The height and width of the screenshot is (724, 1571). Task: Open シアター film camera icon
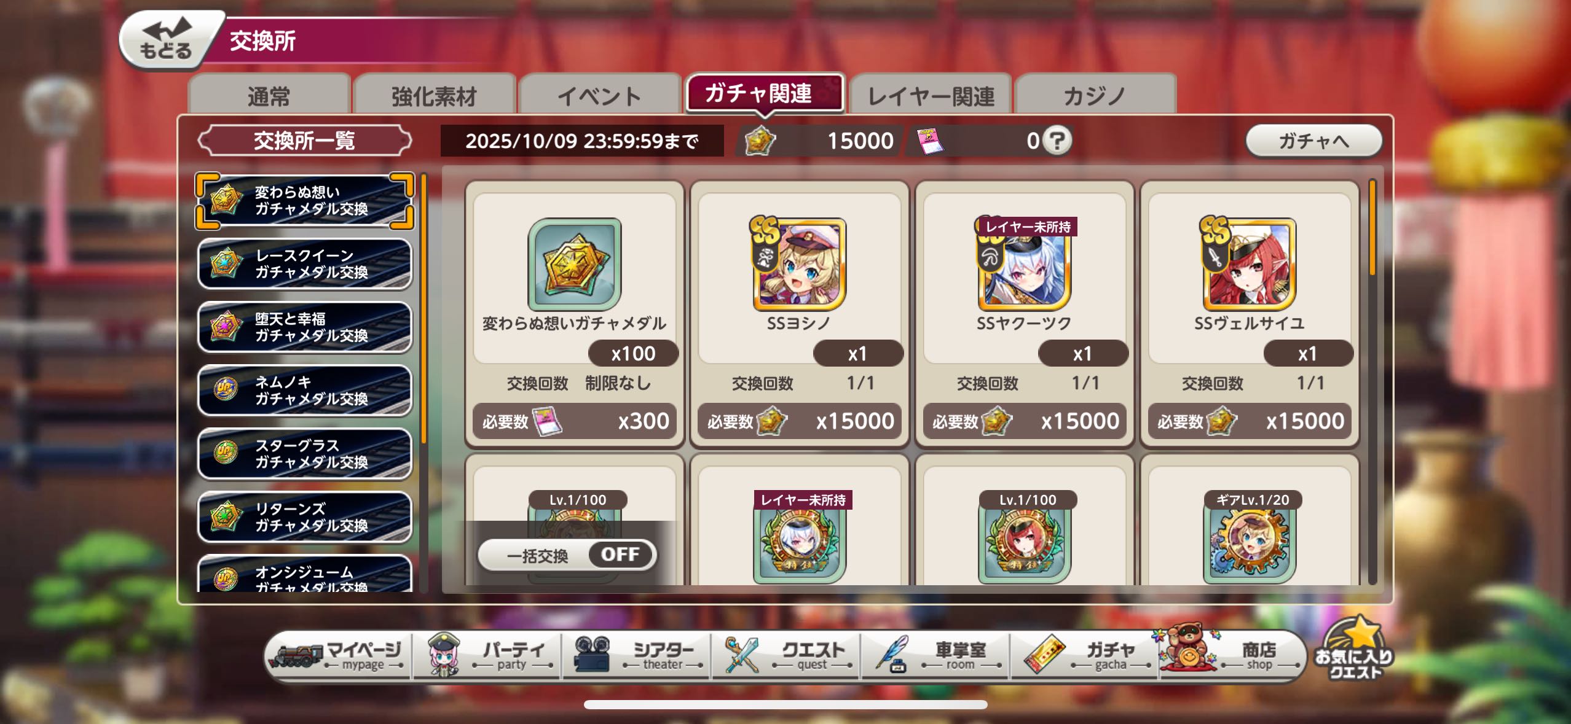[x=591, y=654]
